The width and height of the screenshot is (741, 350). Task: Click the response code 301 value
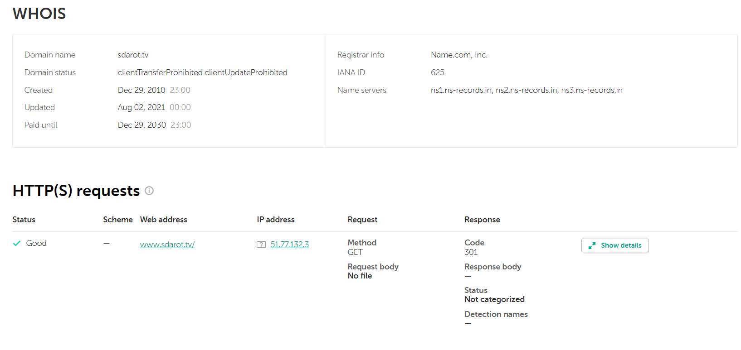pos(471,252)
